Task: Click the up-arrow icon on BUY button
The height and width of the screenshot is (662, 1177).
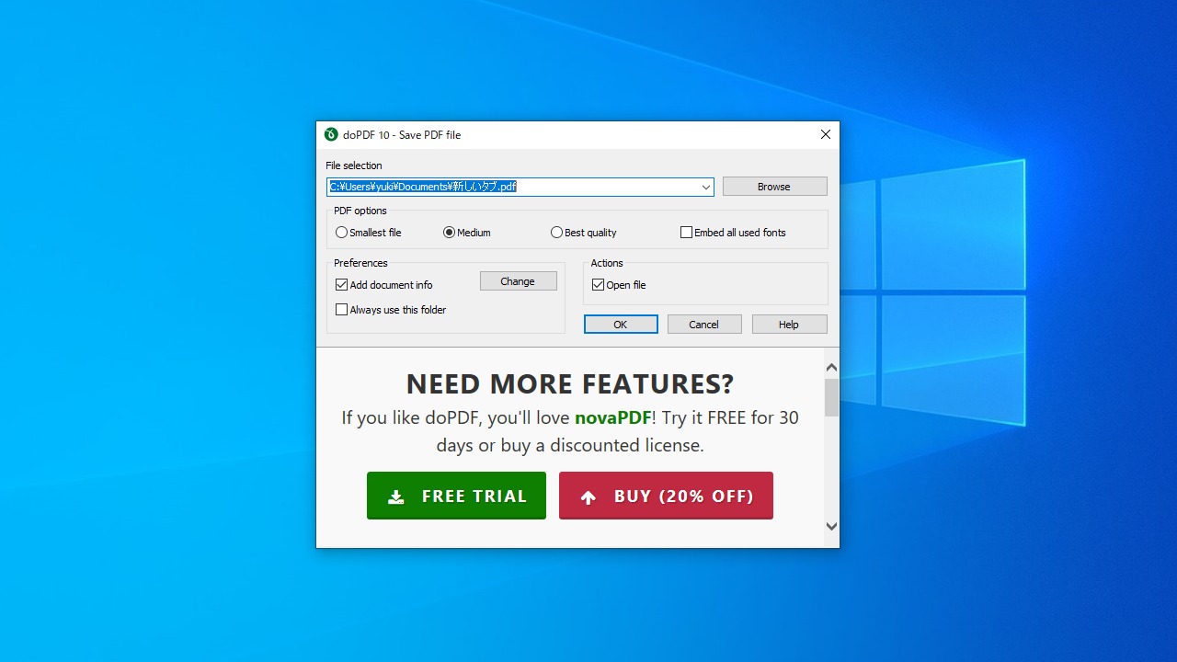Action: [588, 497]
